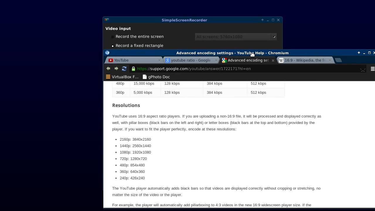Select the Advanced encoding settings tab

[248, 60]
